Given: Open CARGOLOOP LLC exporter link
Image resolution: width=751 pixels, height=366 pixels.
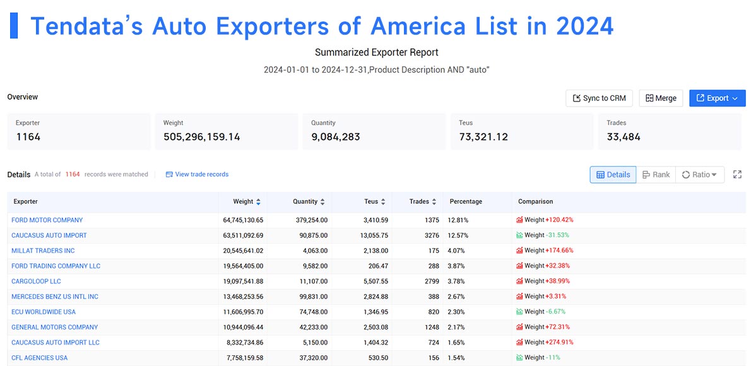Looking at the screenshot, I should 36,281.
